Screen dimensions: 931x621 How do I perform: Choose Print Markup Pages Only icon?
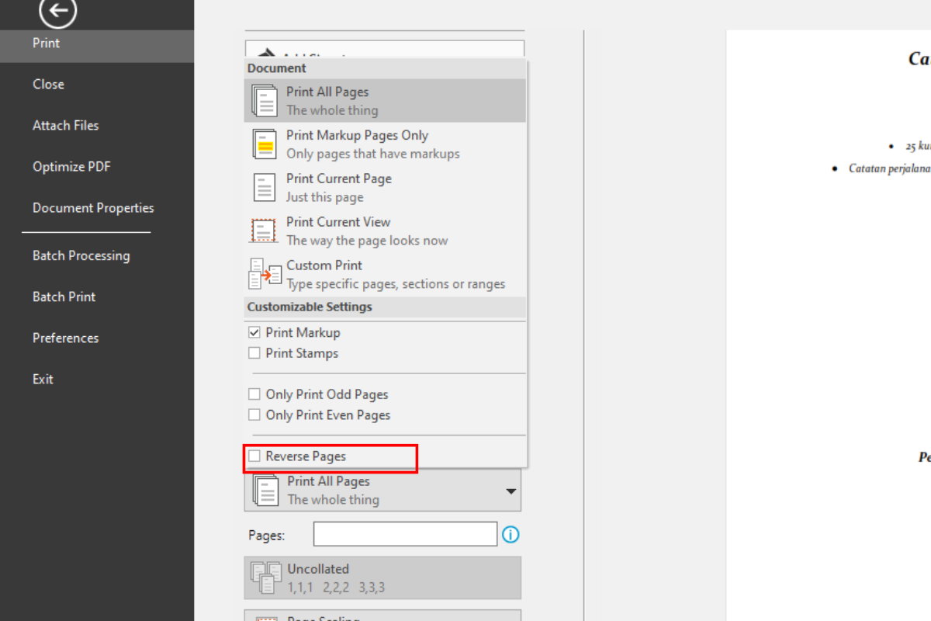(265, 144)
